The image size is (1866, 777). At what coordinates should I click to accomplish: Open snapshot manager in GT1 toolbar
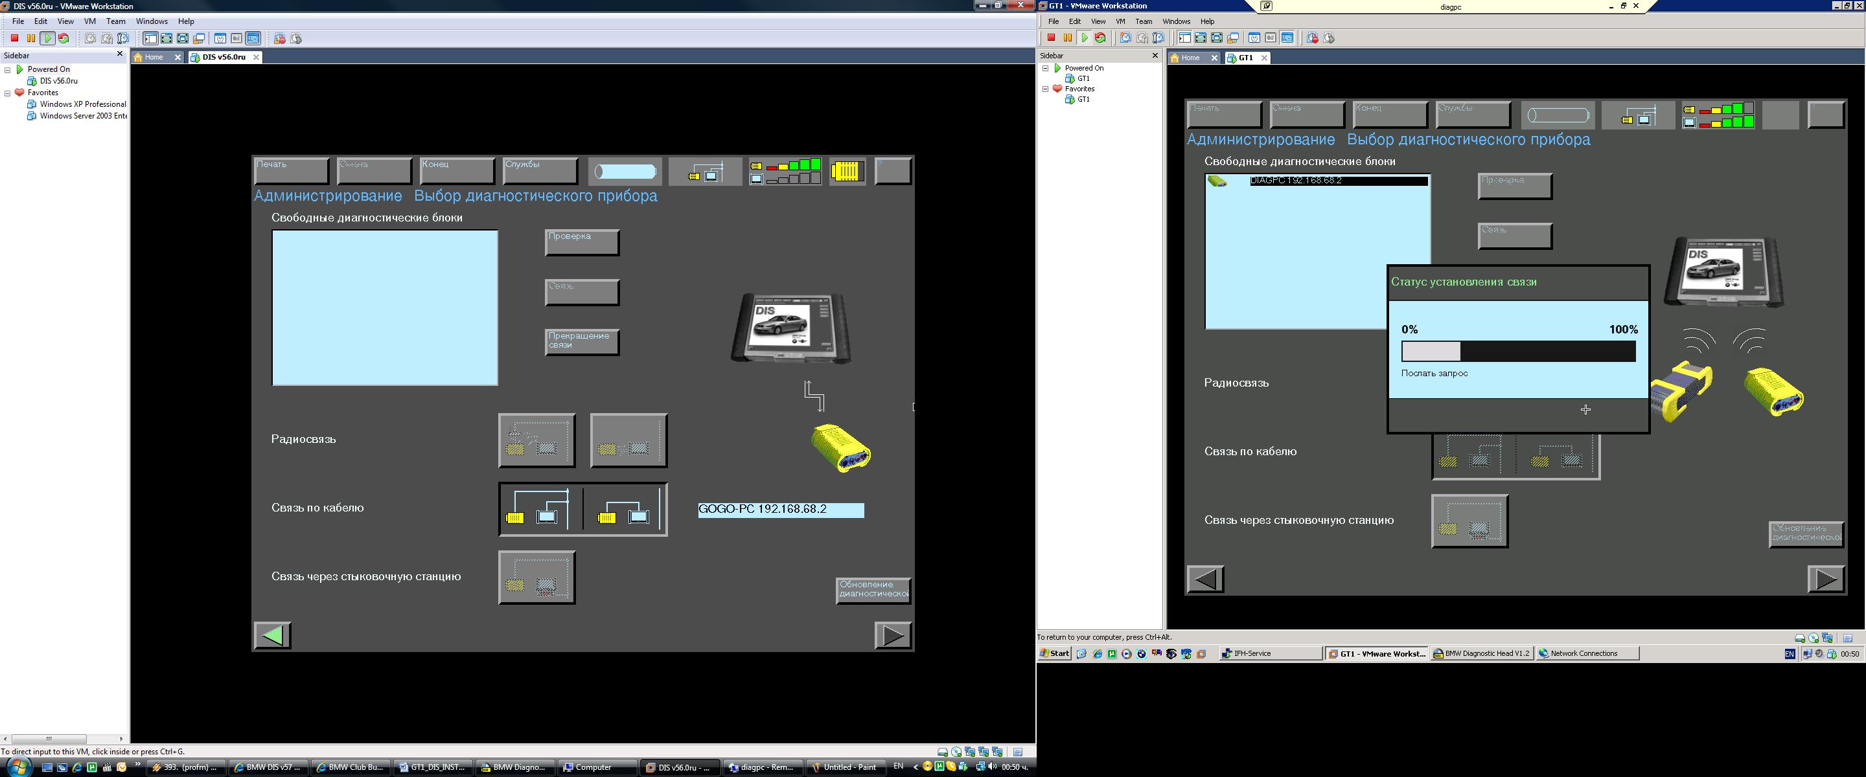coord(1159,38)
